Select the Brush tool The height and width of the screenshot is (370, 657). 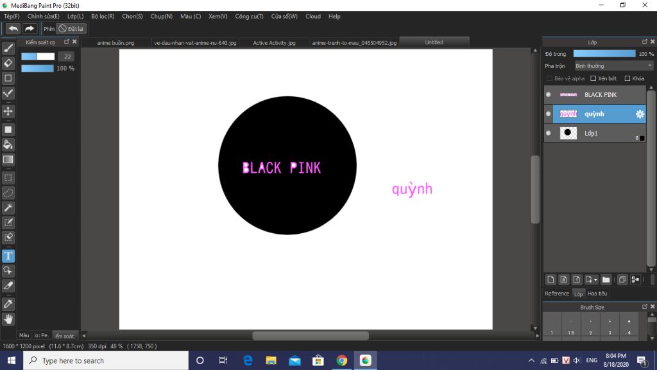pos(8,48)
